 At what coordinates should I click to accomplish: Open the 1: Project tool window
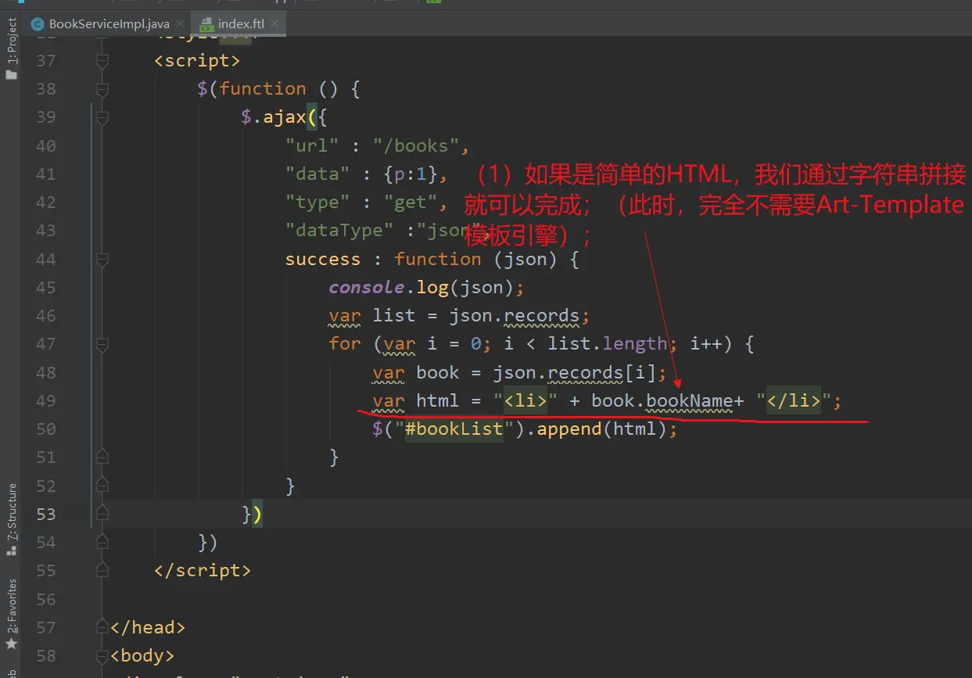click(11, 48)
